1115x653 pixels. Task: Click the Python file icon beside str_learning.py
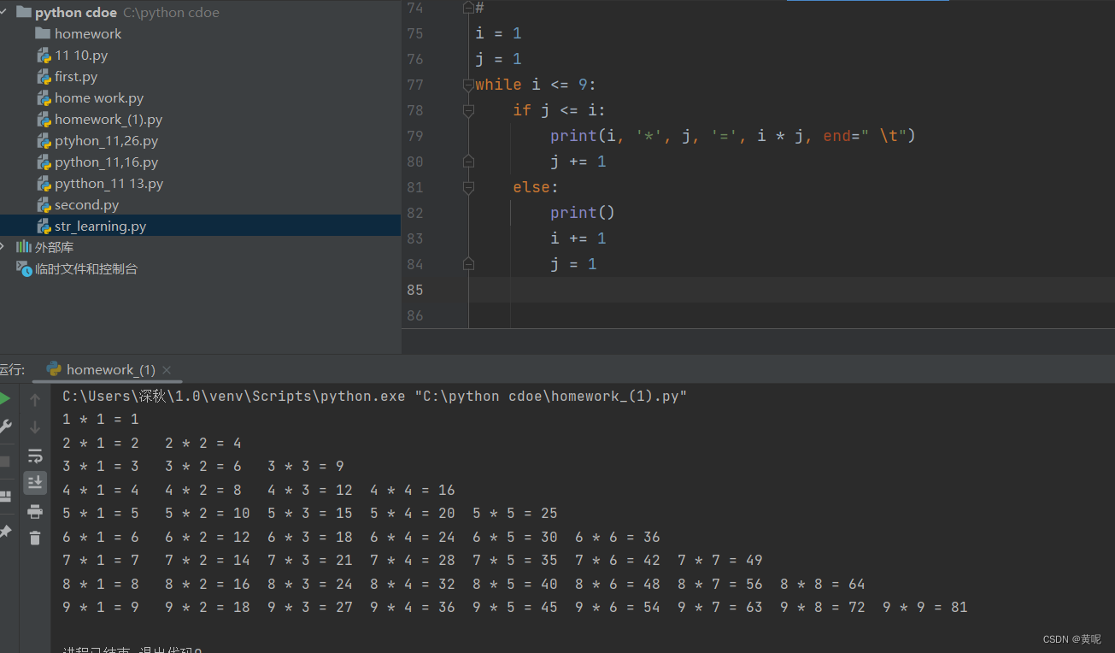44,226
